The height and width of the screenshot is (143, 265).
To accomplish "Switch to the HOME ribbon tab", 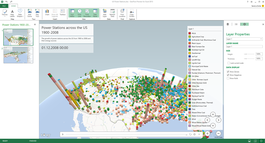I will click(x=13, y=6).
